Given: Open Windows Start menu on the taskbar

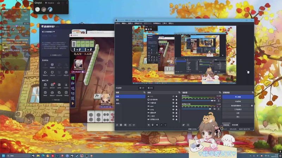Looking at the screenshot, I should click(x=4, y=156).
